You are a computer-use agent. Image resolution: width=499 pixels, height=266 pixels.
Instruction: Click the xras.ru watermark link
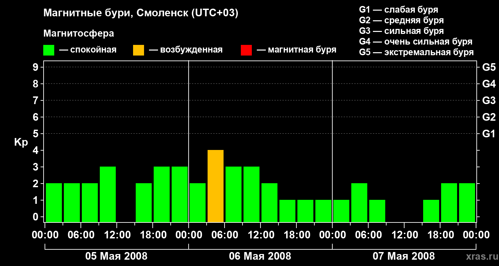click(x=481, y=256)
